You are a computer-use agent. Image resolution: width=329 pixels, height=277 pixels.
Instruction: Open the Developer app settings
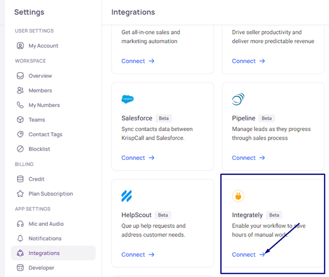coord(41,268)
